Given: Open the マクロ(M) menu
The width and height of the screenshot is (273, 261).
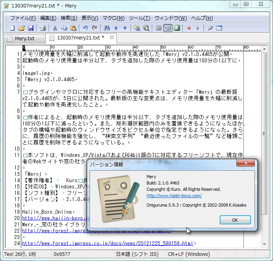Looking at the screenshot, I should coord(114,18).
